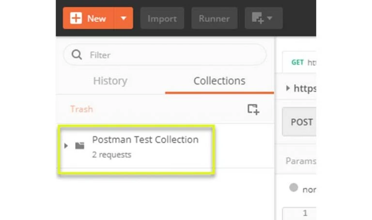Select the GET request tab
This screenshot has height=220, width=372.
tap(303, 63)
